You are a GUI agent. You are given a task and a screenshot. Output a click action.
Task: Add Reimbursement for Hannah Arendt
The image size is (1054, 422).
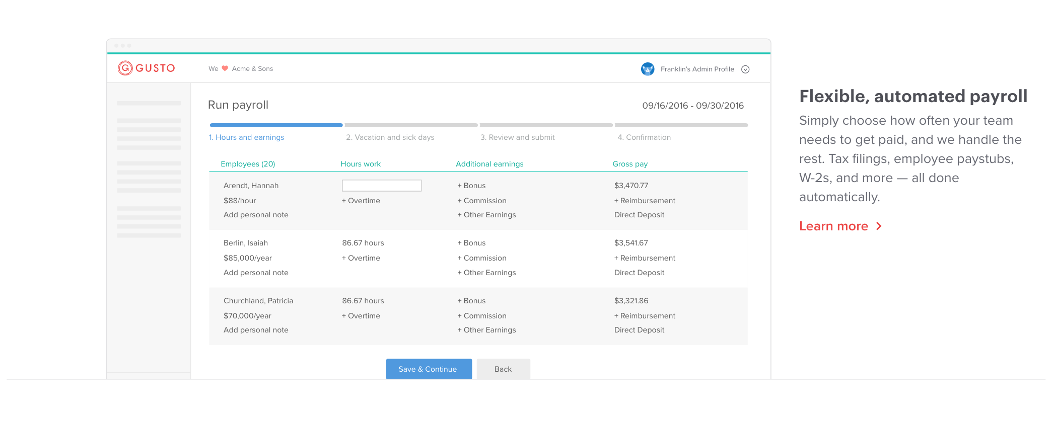(645, 201)
